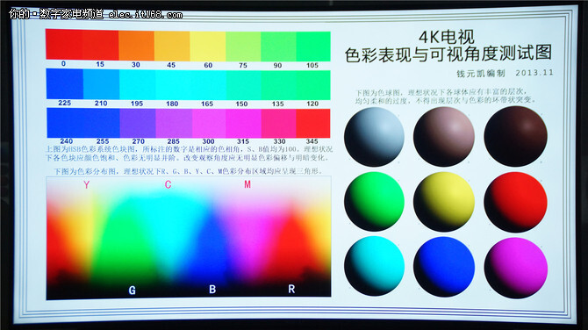This screenshot has width=588, height=330.
Task: Click the "2013.11" date text
Action: [534, 73]
